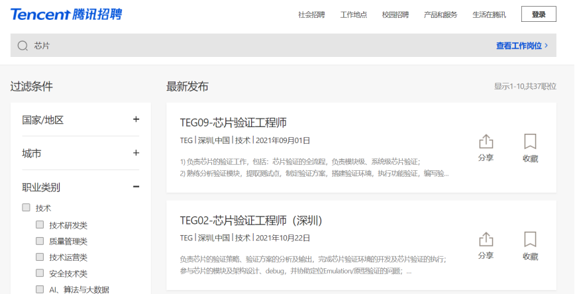Open 产品和服务 nav item
The height and width of the screenshot is (294, 575).
(441, 15)
